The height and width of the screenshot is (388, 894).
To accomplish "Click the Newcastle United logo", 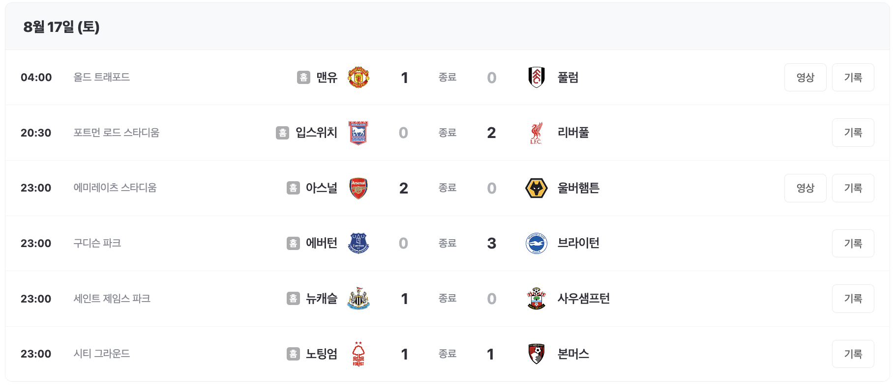I will (359, 298).
